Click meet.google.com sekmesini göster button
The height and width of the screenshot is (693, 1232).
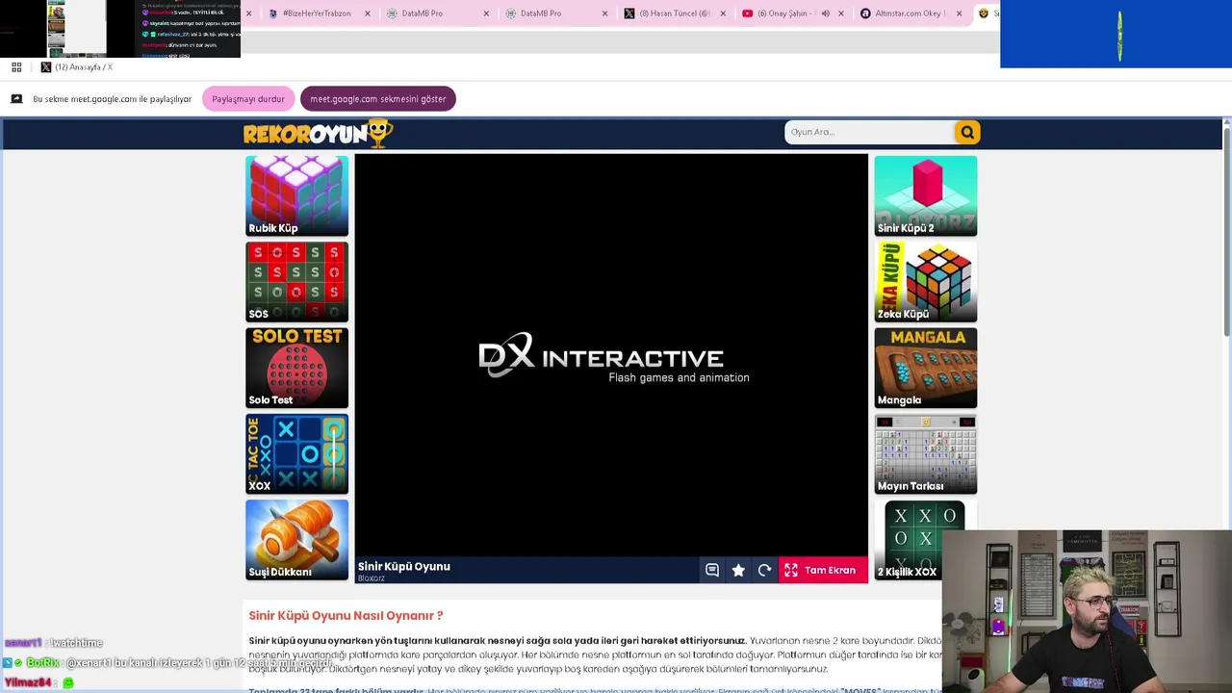coord(377,99)
